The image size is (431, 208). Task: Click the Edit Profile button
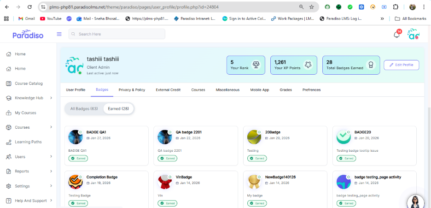pyautogui.click(x=402, y=65)
